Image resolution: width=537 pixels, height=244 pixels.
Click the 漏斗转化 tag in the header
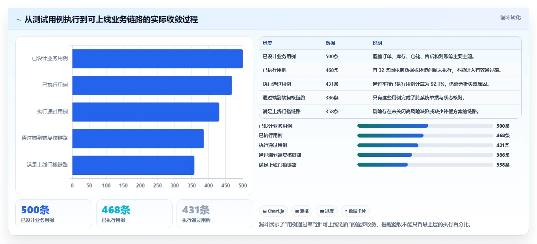pos(510,17)
